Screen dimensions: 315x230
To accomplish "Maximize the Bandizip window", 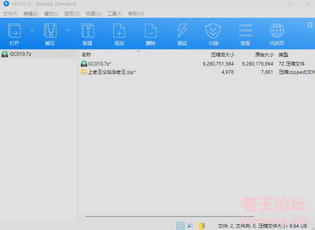I will tap(290, 4).
